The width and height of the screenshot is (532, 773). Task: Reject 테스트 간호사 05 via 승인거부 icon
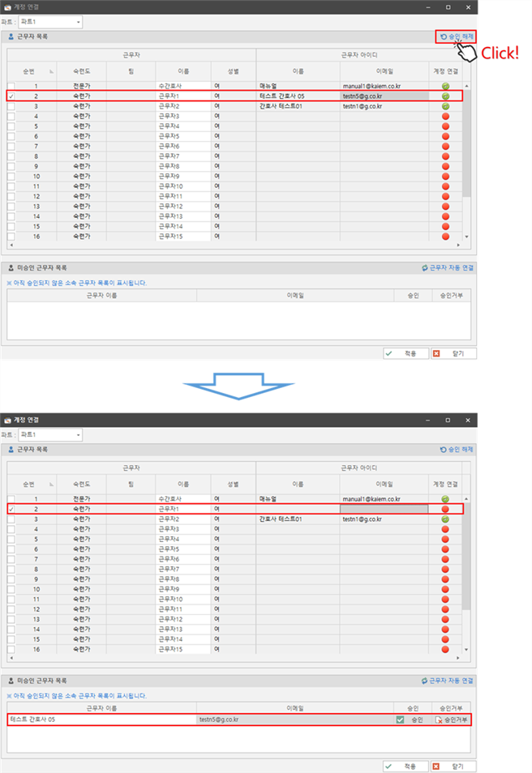click(439, 719)
